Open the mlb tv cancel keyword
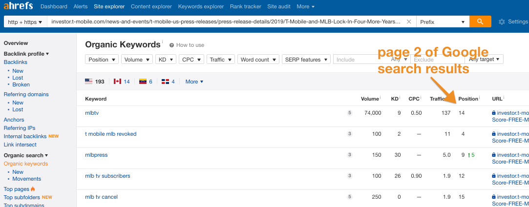The height and width of the screenshot is (207, 529). [101, 197]
